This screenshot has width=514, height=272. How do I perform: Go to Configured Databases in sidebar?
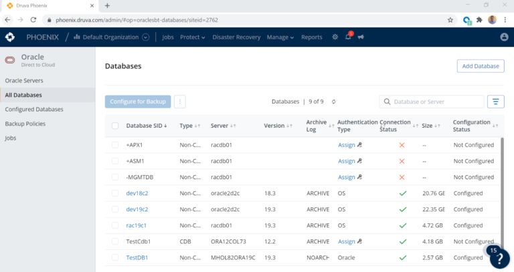(x=33, y=109)
